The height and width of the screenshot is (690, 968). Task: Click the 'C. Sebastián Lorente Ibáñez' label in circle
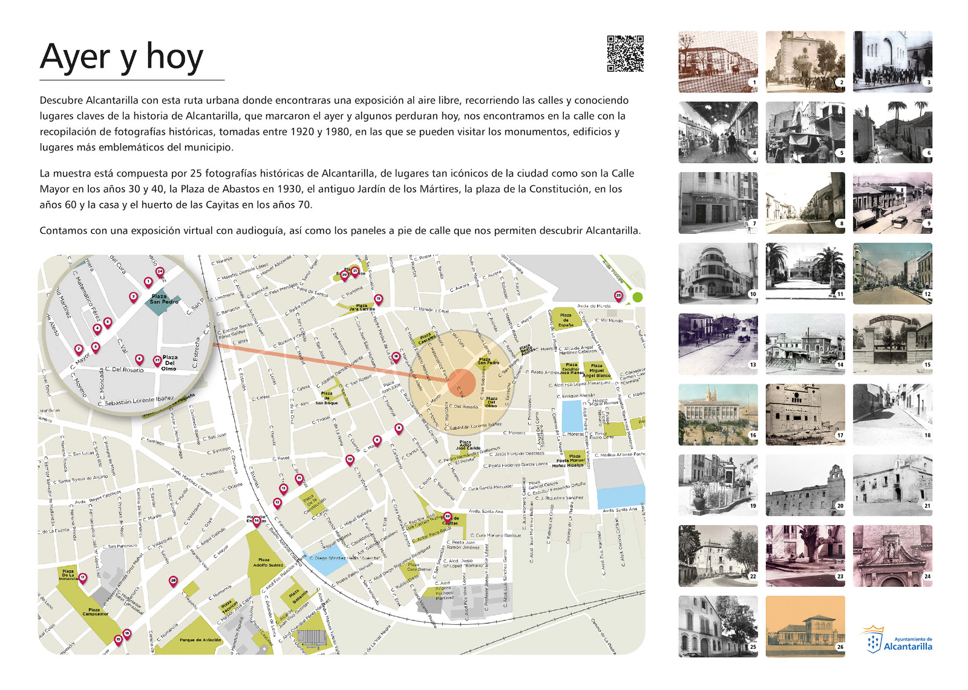[x=137, y=401]
